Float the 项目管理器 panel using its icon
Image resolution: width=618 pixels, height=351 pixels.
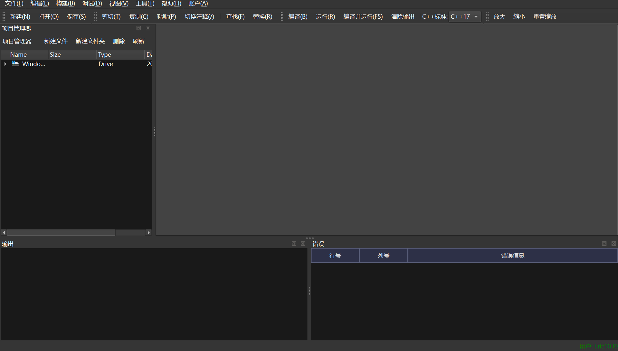coord(138,28)
